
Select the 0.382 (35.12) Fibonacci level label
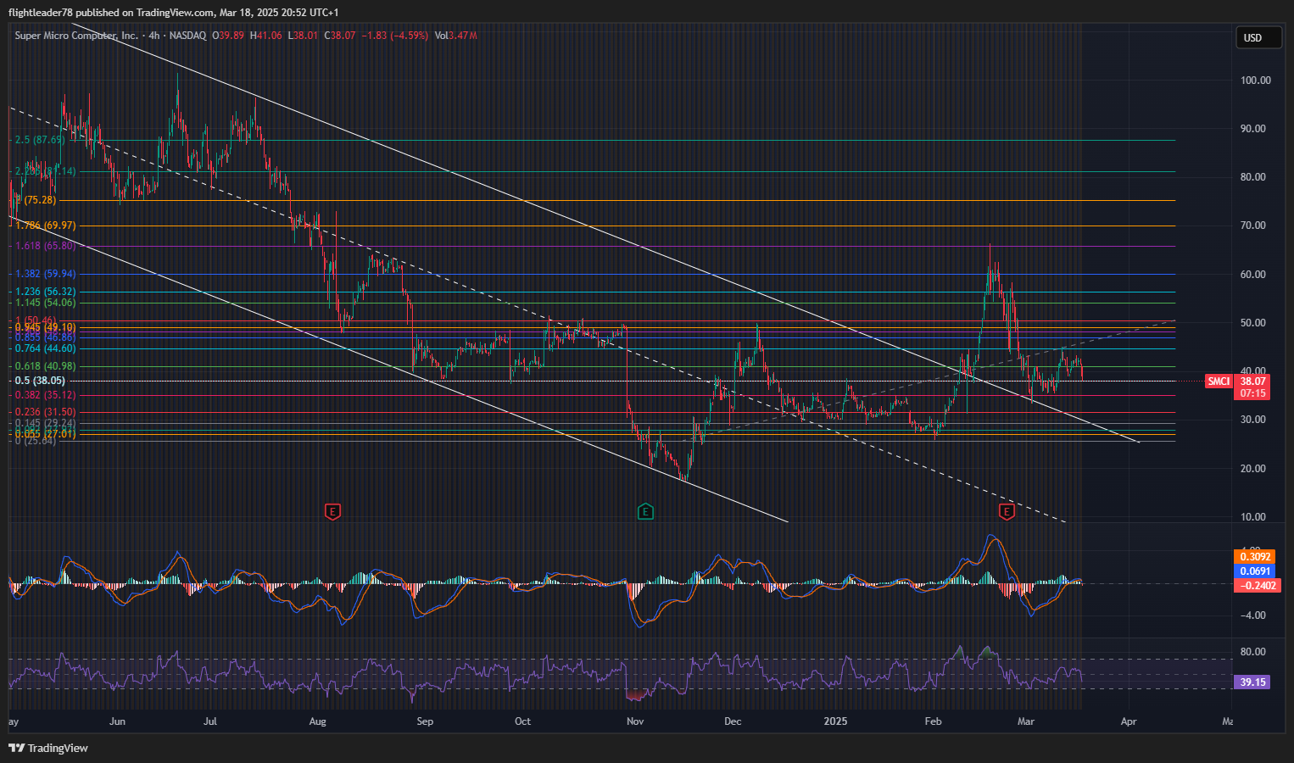pyautogui.click(x=46, y=395)
